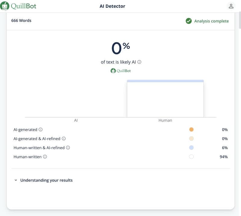Image resolution: width=241 pixels, height=216 pixels.
Task: Click the info icon next to AI-generated
Action: [x=41, y=130]
